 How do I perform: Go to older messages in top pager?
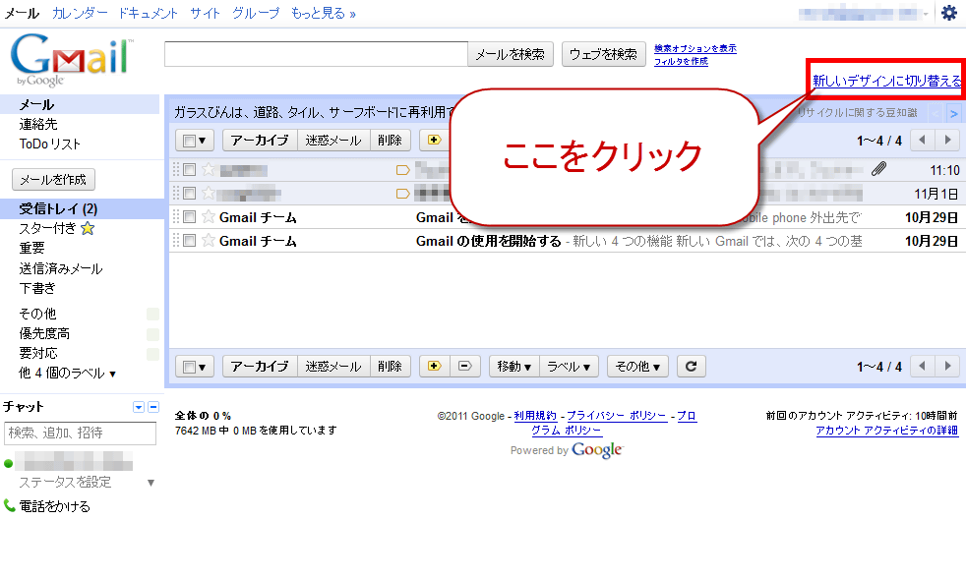click(x=948, y=141)
